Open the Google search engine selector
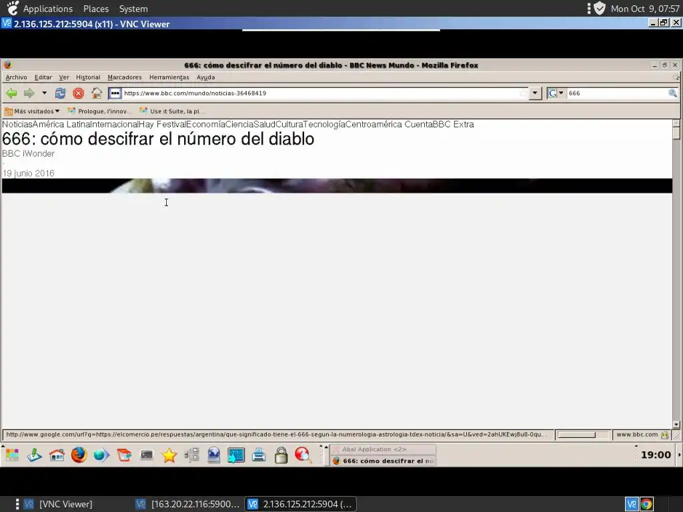The image size is (683, 512). 556,93
